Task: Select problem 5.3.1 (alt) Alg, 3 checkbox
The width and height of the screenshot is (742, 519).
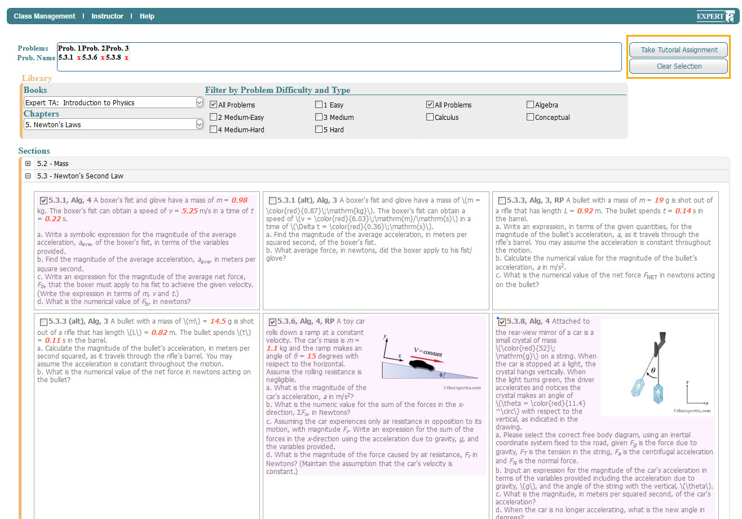Action: (273, 200)
